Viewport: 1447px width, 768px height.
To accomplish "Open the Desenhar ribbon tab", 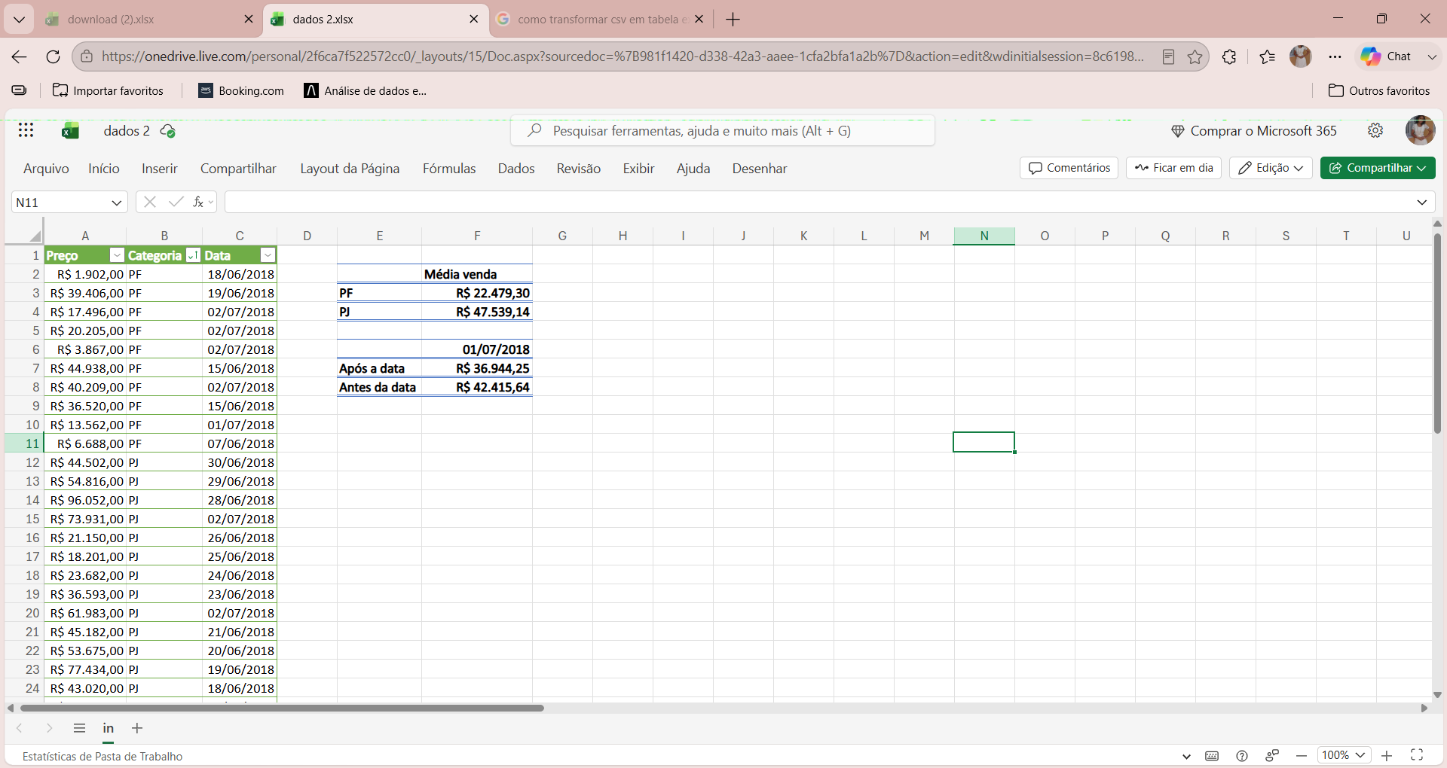I will [x=760, y=169].
